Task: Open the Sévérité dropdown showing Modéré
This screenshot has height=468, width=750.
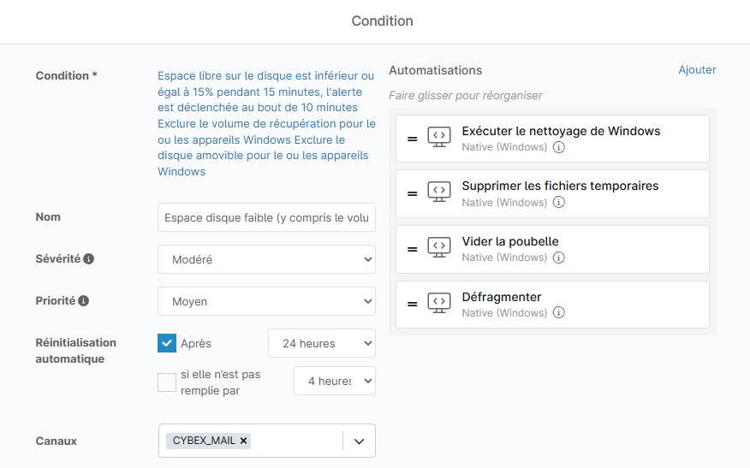Action: pos(266,259)
